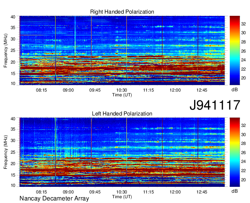Click dB unit label under Right Handed colorbar
Image resolution: width=250 pixels, height=203 pixels.
click(x=235, y=90)
